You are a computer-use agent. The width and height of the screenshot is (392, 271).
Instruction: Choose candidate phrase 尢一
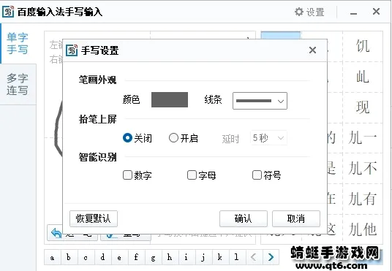point(363,138)
